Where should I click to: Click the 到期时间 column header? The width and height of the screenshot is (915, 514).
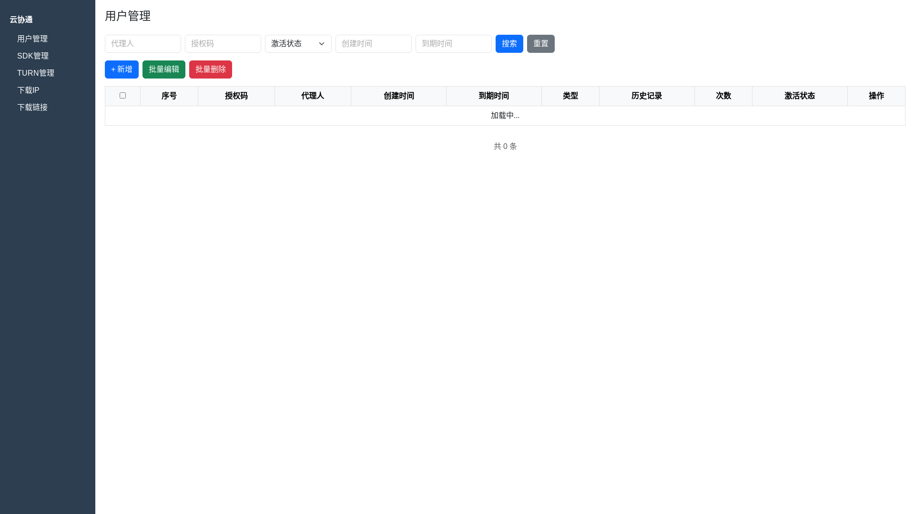click(x=494, y=96)
